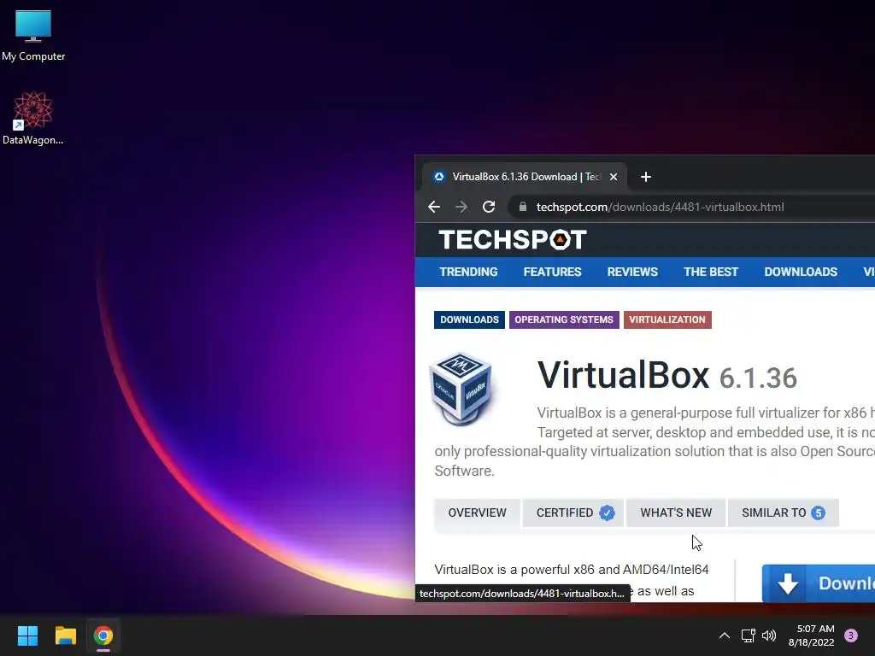Select the DataWagon desktop shortcut
The width and height of the screenshot is (875, 656).
(x=33, y=118)
